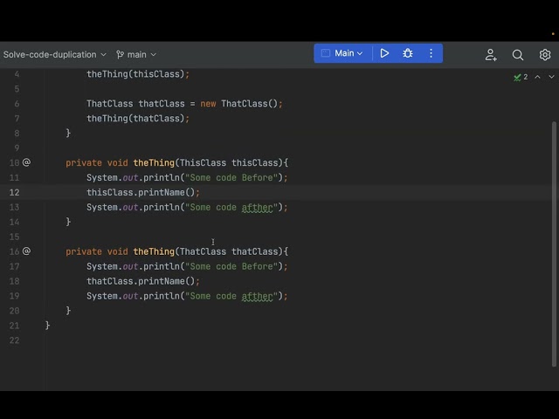
Task: Click the gutter @ icon on line 16
Action: tap(26, 251)
